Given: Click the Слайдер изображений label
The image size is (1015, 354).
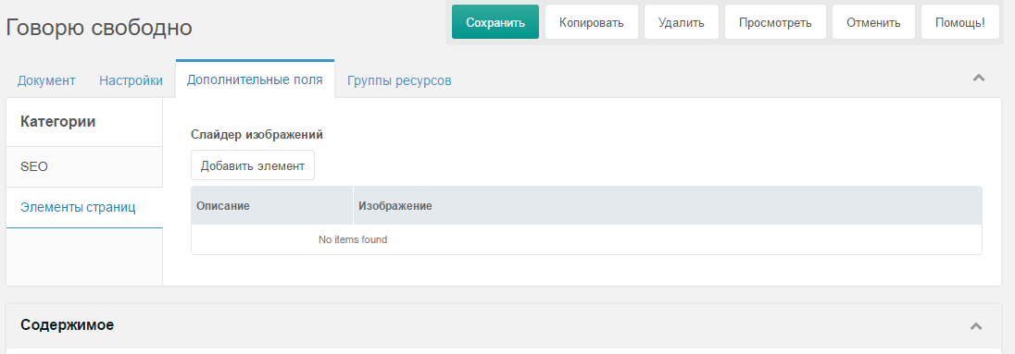Looking at the screenshot, I should click(257, 135).
